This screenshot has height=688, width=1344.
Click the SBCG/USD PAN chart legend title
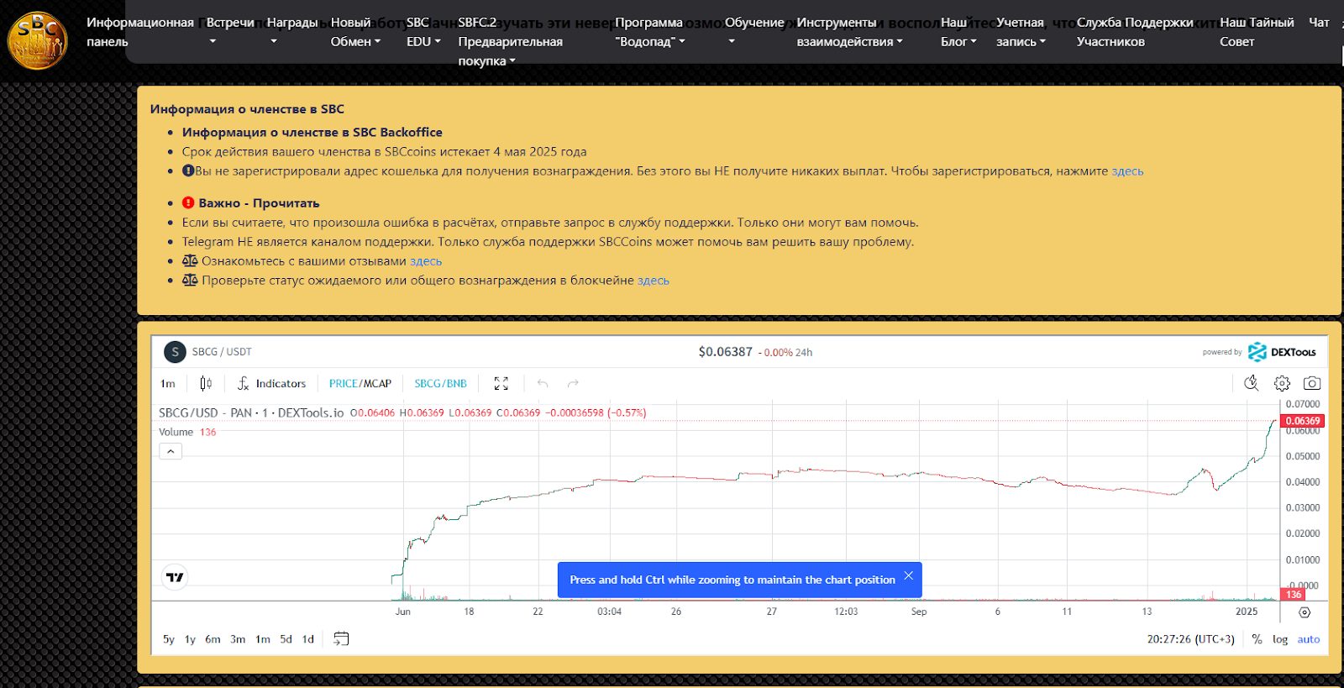point(251,412)
